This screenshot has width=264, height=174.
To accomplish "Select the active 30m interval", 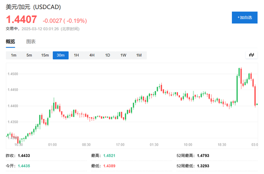I will tap(60, 55).
